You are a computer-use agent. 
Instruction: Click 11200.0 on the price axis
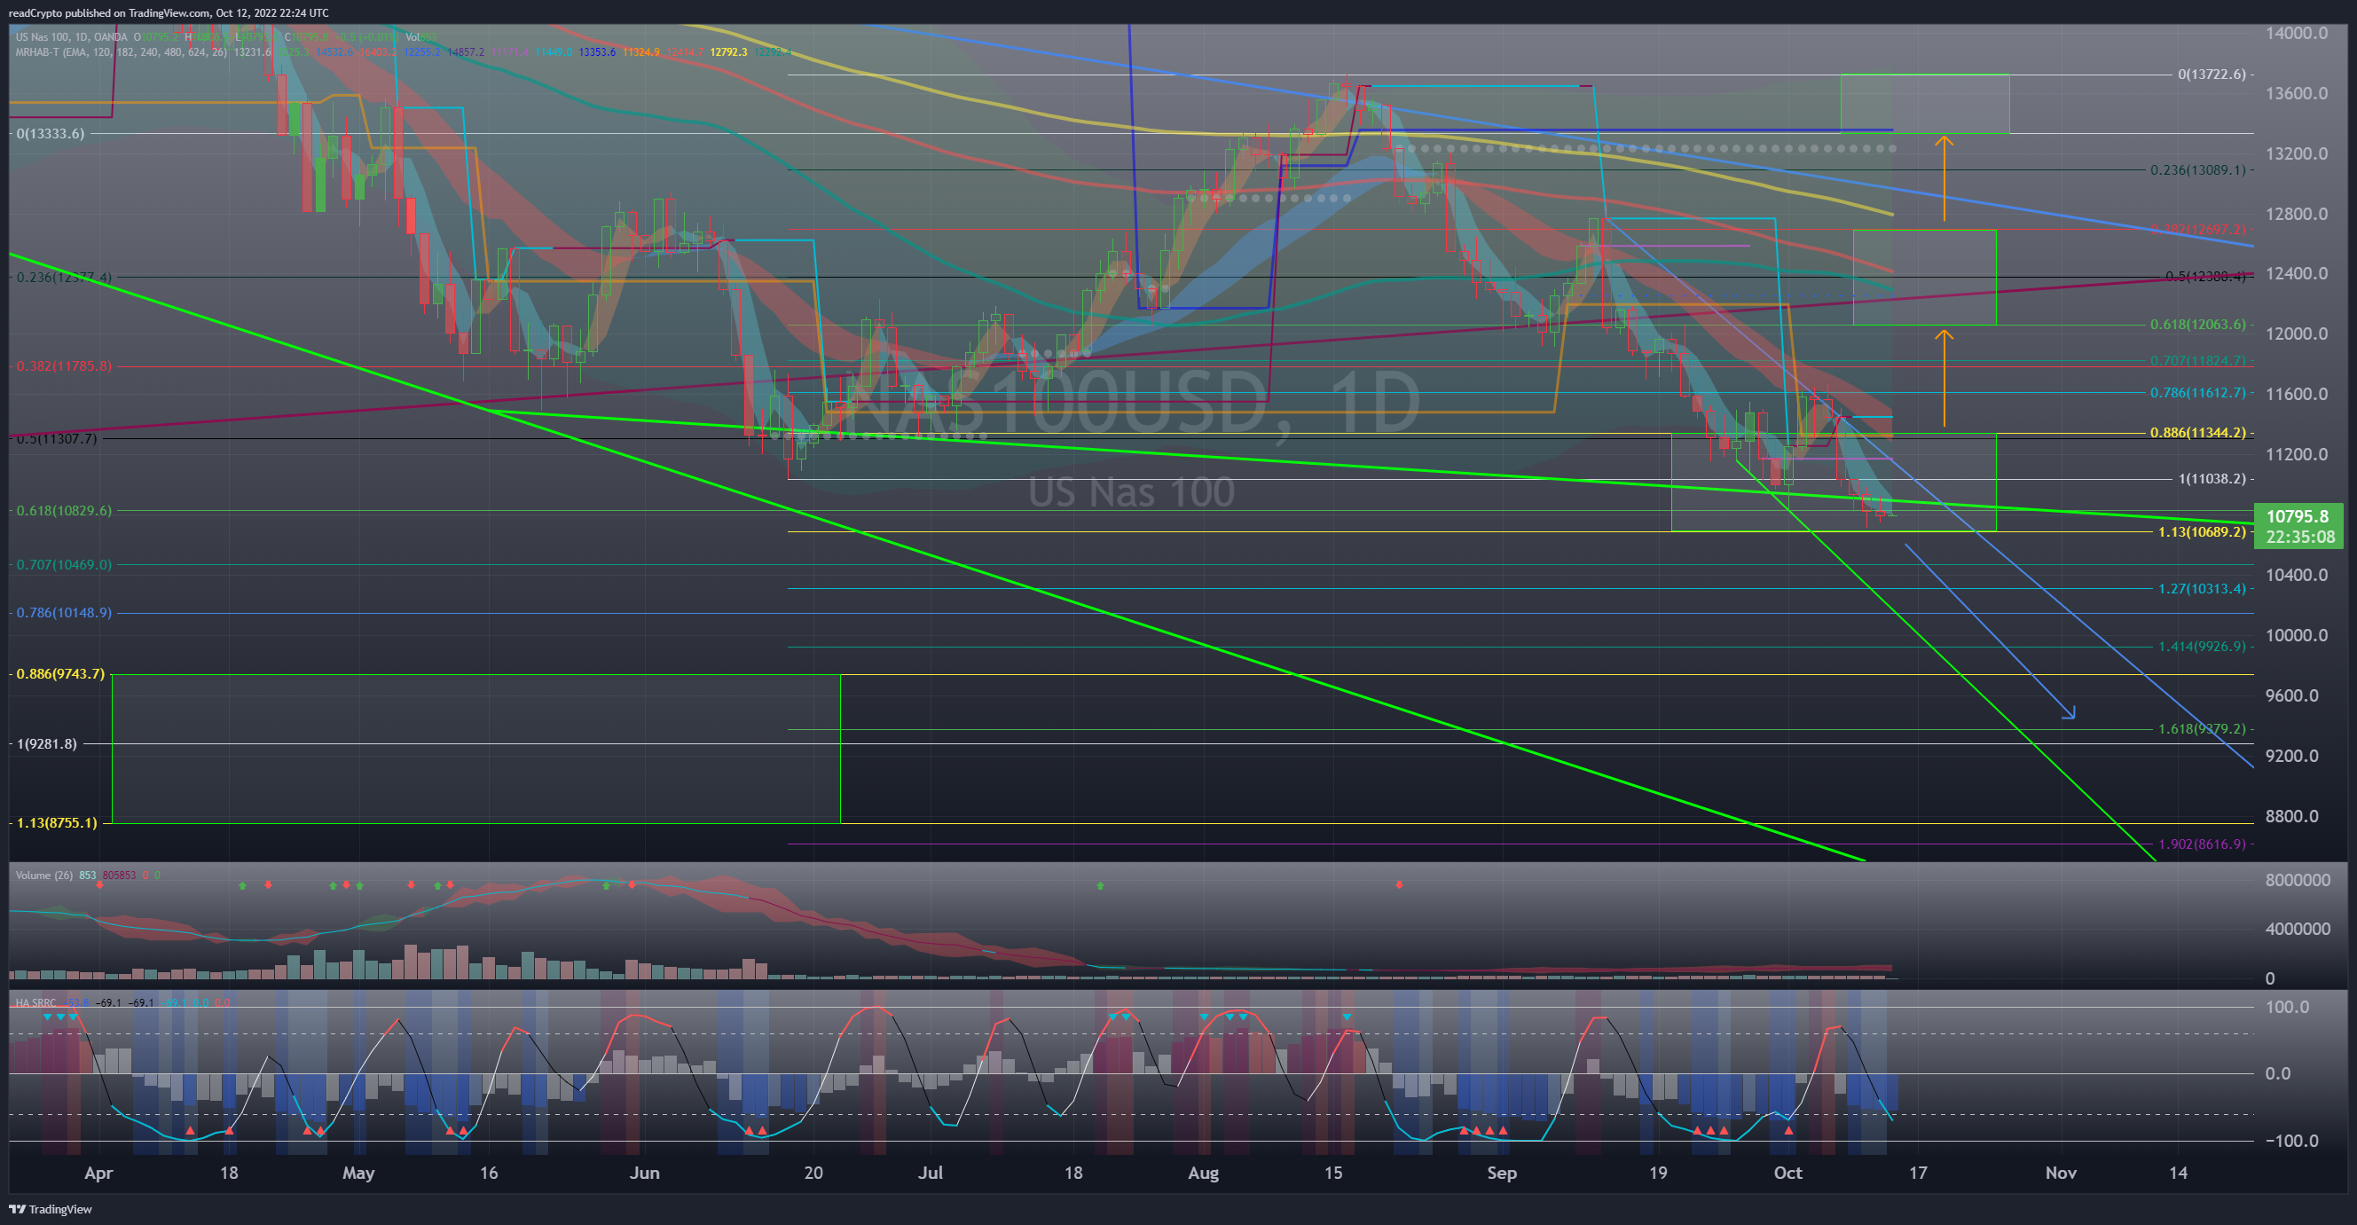[2297, 455]
